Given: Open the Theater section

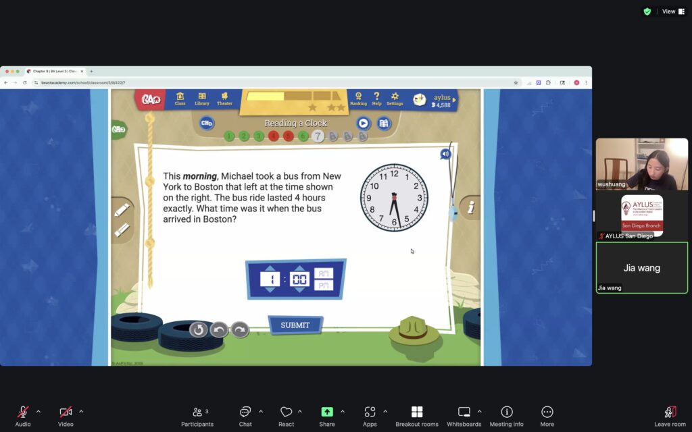Looking at the screenshot, I should [x=224, y=99].
